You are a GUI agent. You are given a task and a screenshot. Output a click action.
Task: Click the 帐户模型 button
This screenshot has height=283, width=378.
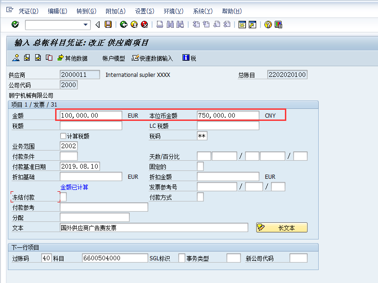113,58
